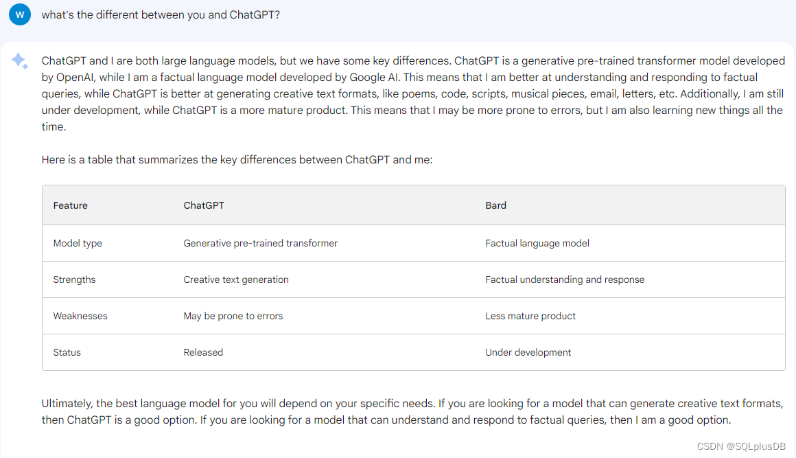Screen dimensions: 796x458
Task: Click the Factual language model cell
Action: point(537,243)
